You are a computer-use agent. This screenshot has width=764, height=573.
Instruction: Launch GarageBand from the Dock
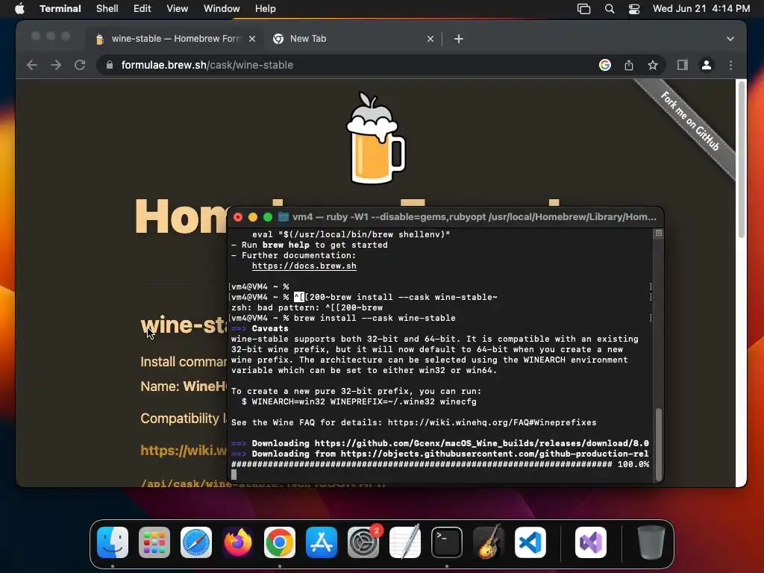(x=489, y=542)
